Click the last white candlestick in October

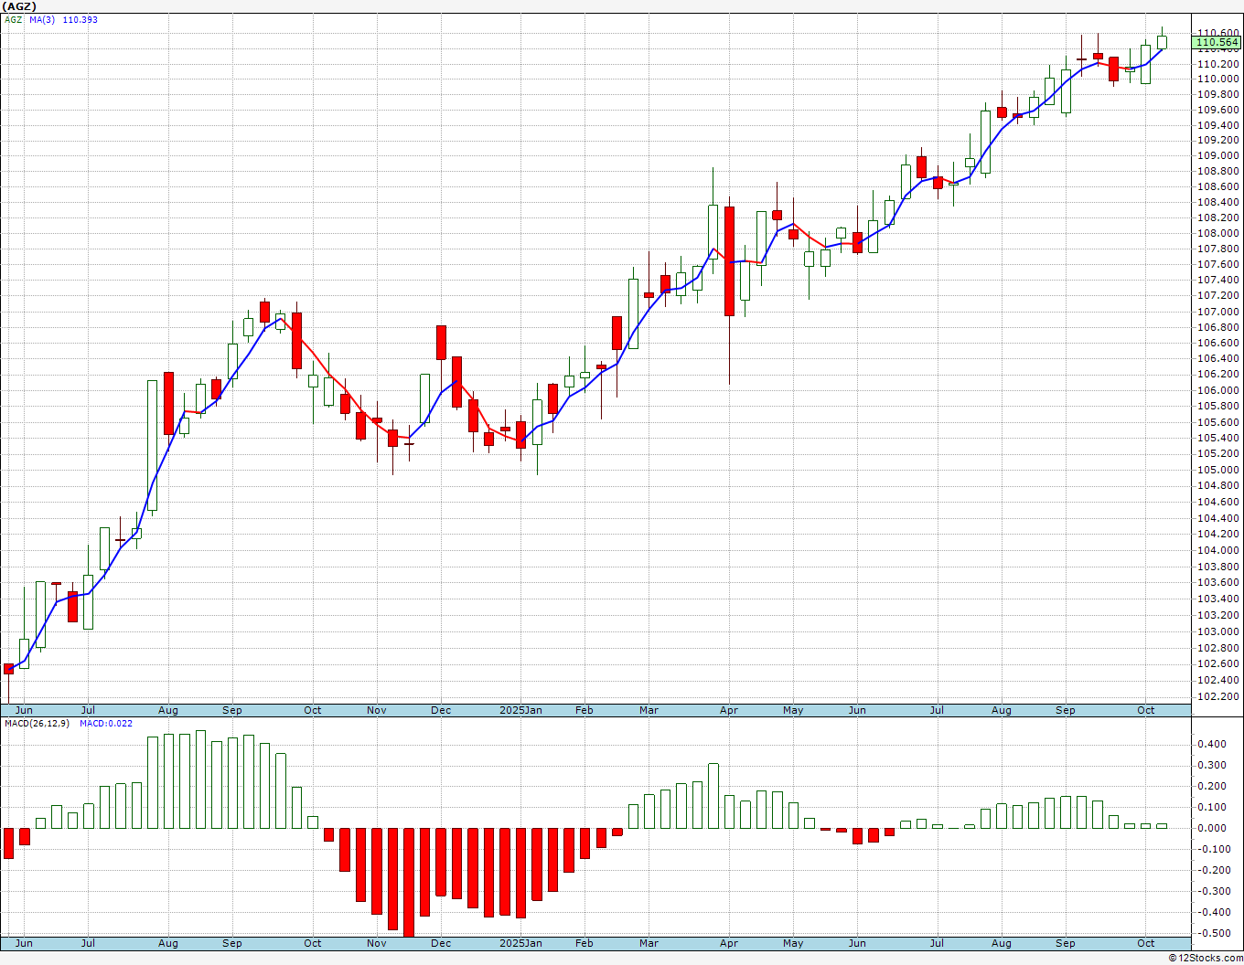click(1162, 42)
